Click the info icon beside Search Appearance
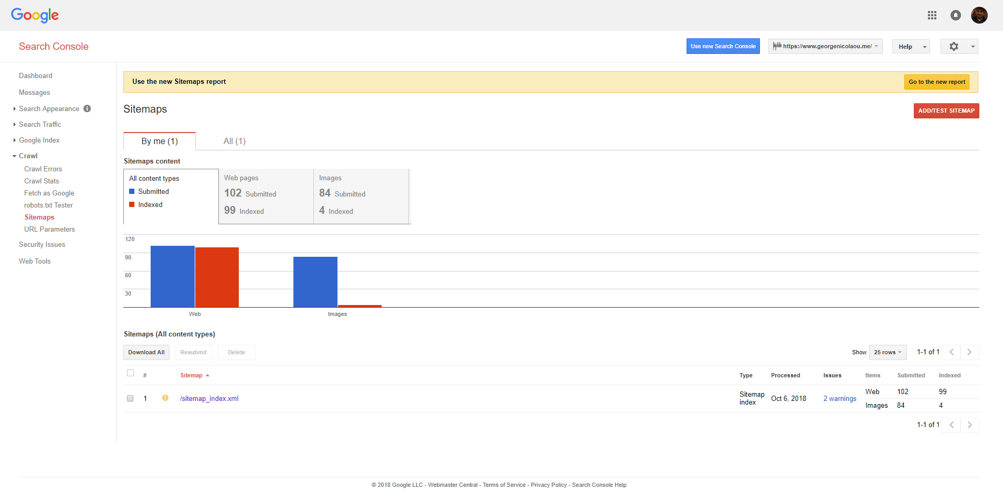The height and width of the screenshot is (490, 1003). [x=87, y=108]
